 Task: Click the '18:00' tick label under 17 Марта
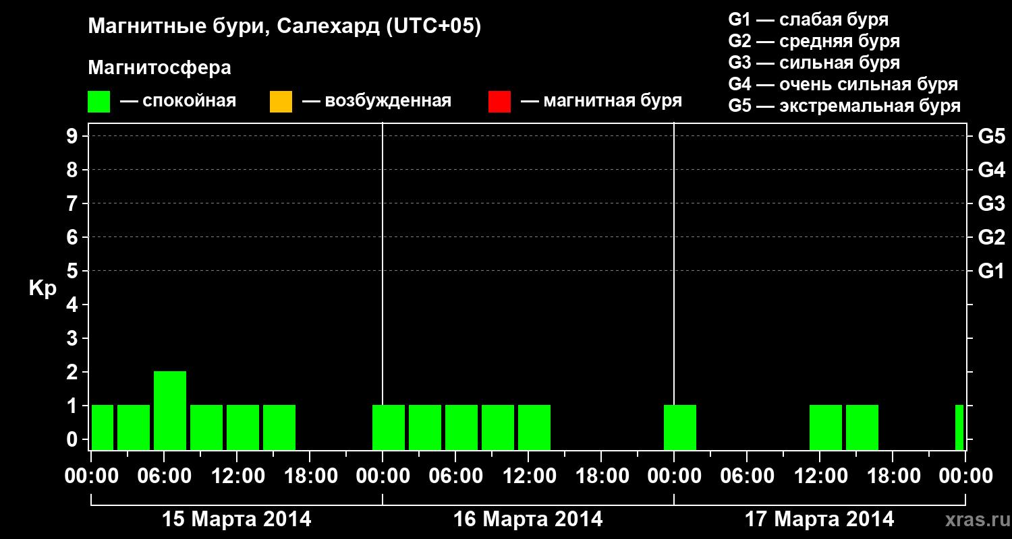click(893, 476)
